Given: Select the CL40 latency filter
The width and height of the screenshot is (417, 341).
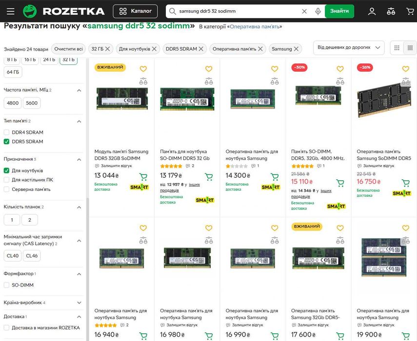Looking at the screenshot, I should (13, 256).
